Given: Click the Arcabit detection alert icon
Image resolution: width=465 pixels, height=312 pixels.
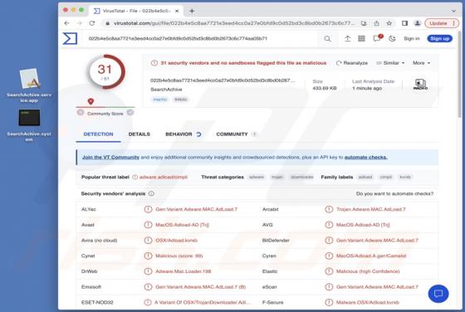Looking at the screenshot, I should click(329, 209).
